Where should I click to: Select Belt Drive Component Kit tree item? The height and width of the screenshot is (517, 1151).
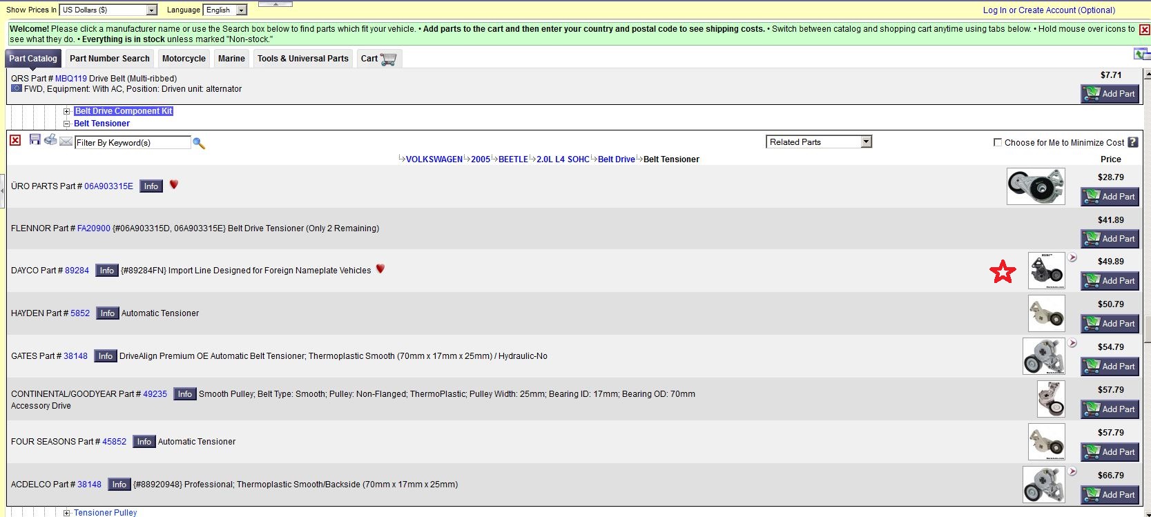pos(124,111)
